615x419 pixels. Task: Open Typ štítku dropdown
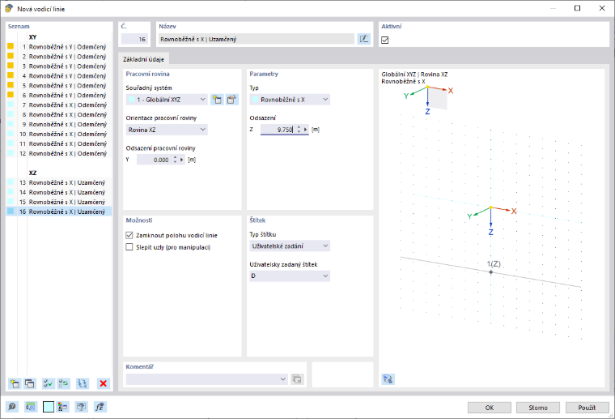tap(290, 246)
